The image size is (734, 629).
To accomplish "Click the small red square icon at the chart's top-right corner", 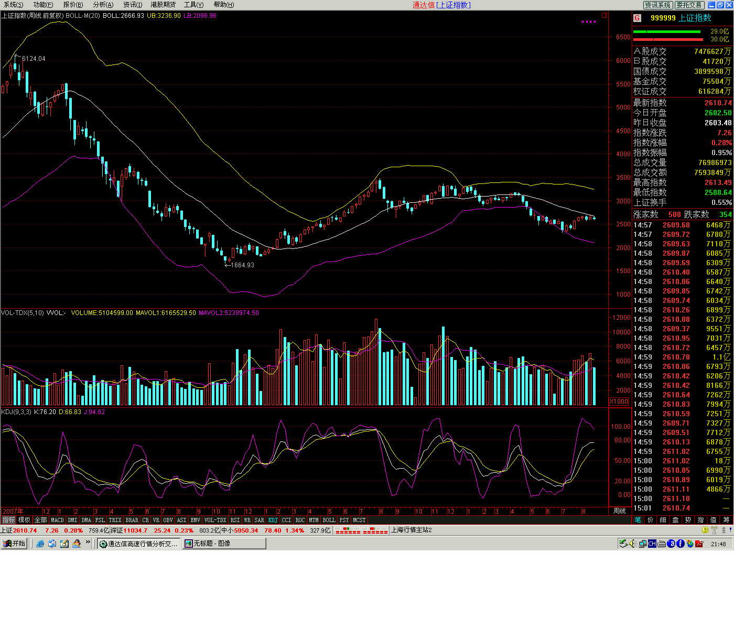I will tap(605, 16).
